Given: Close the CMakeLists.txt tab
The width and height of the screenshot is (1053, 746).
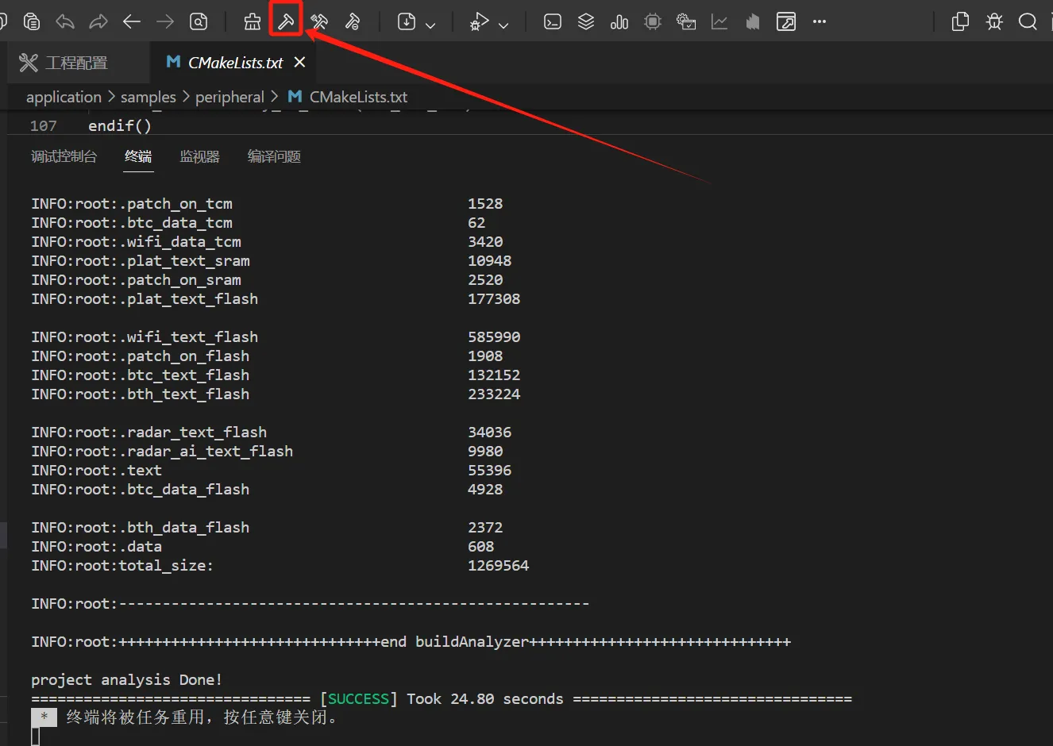Looking at the screenshot, I should tap(299, 62).
